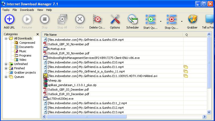This screenshot has height=121, width=215.
Task: Select the Finished category
Action: [x=19, y=68]
